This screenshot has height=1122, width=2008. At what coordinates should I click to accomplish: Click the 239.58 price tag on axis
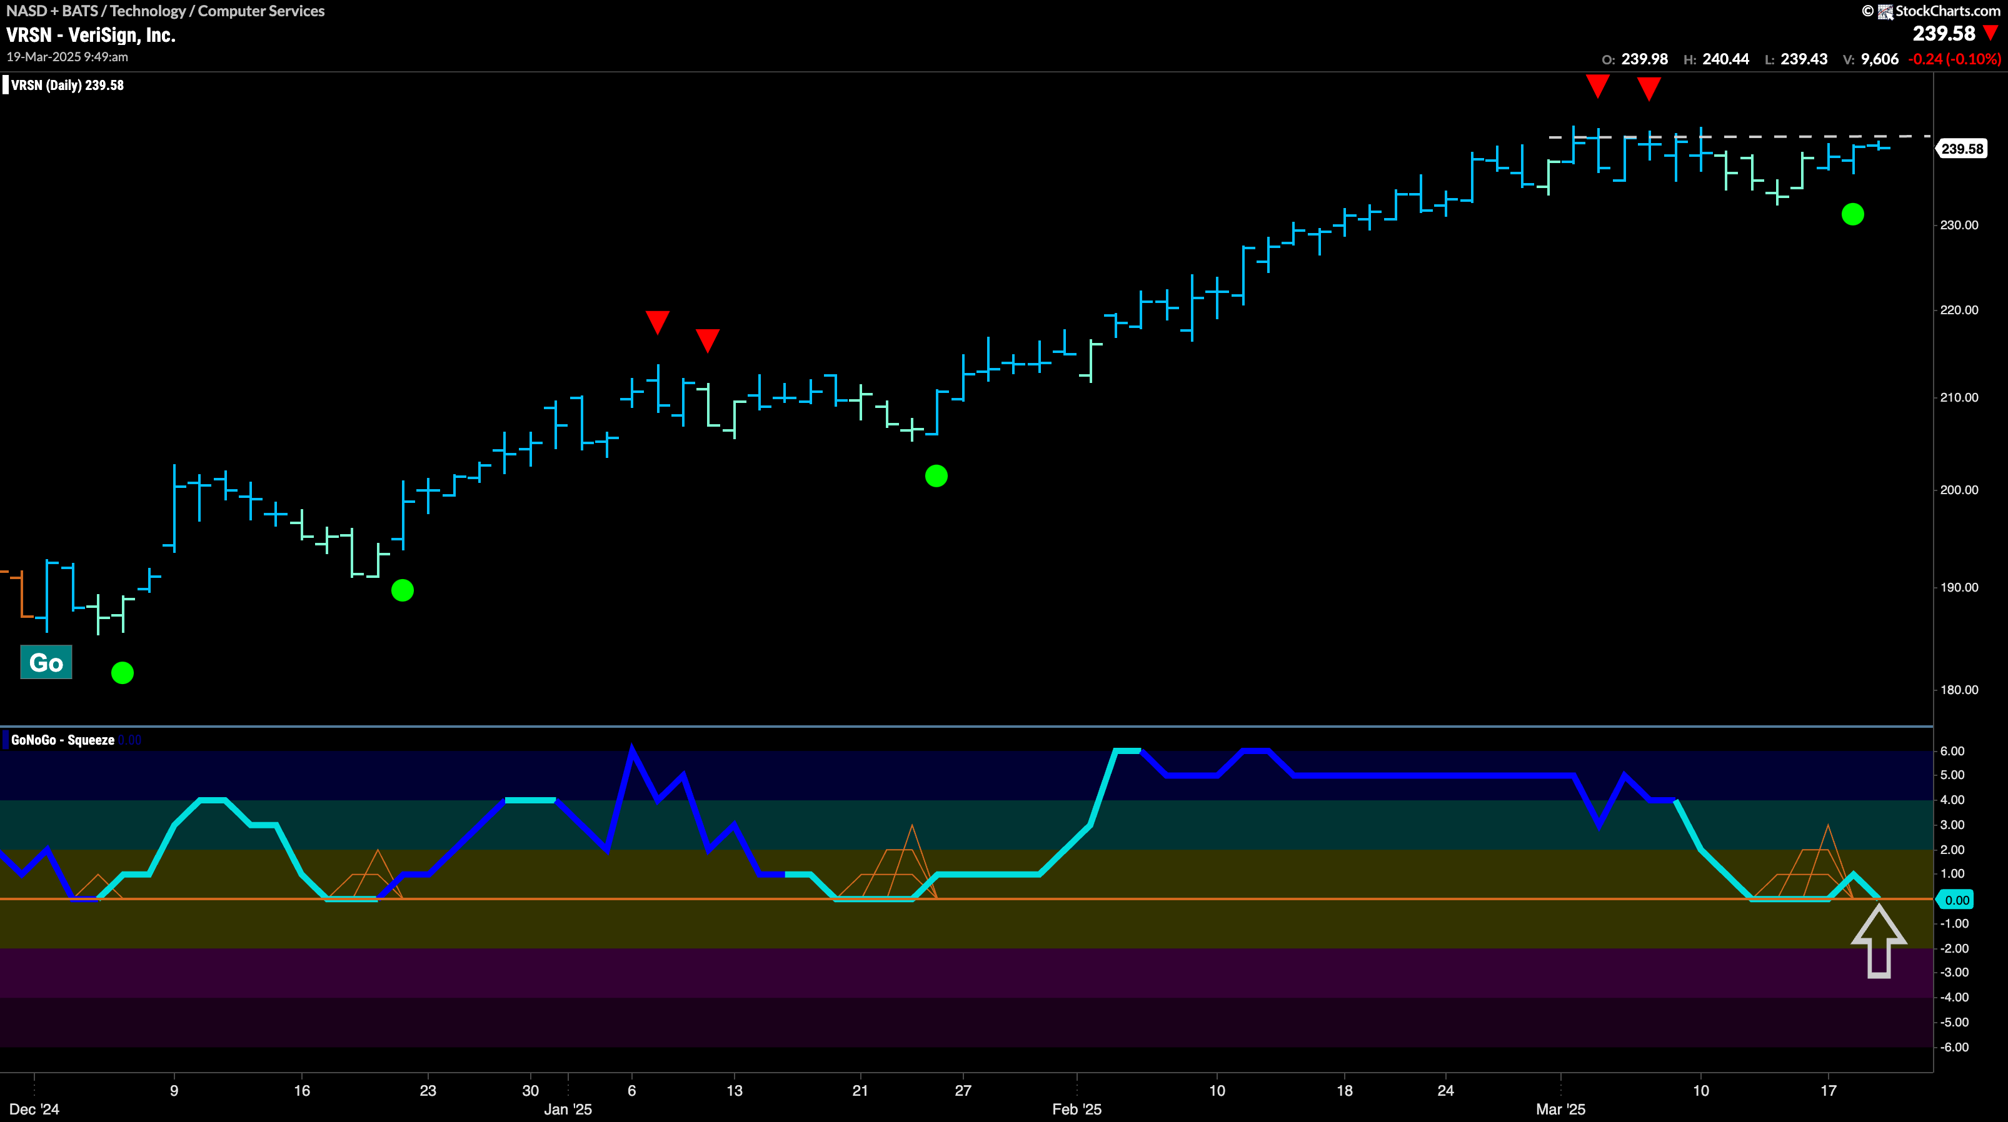pos(1962,149)
